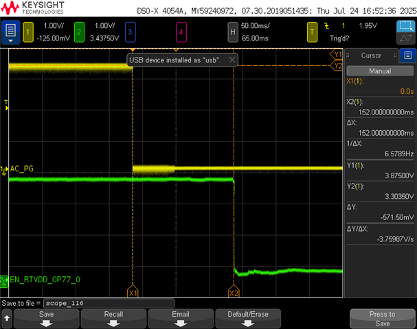Click the back up-arrow softkey
Viewport: 417px width, 329px height.
click(x=7, y=319)
